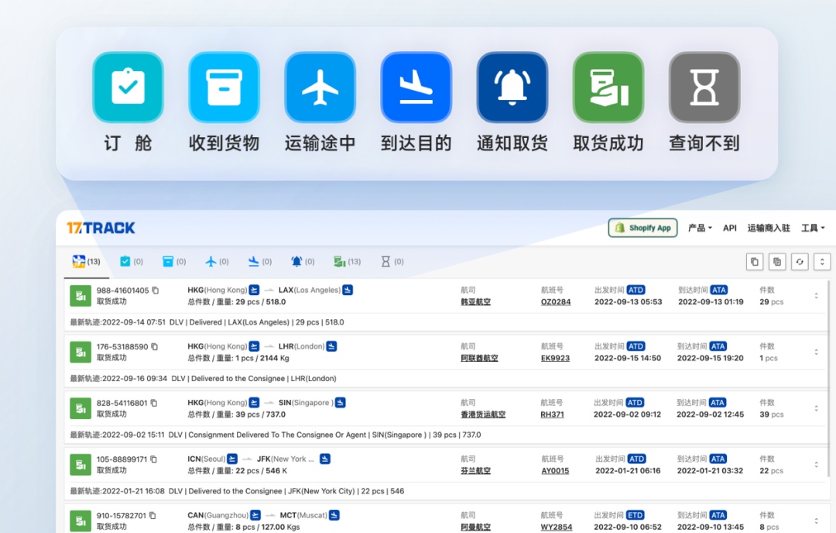The image size is (836, 533).
Task: Open flight number OZ0284 link
Action: point(556,302)
